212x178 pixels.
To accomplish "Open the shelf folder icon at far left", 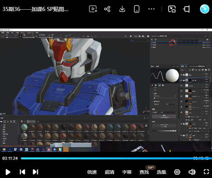I will tap(1, 122).
